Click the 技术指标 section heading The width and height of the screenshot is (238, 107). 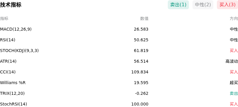point(11,5)
